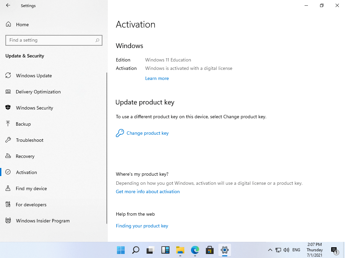Click the Learn more link under Activation
The height and width of the screenshot is (258, 345).
(157, 78)
